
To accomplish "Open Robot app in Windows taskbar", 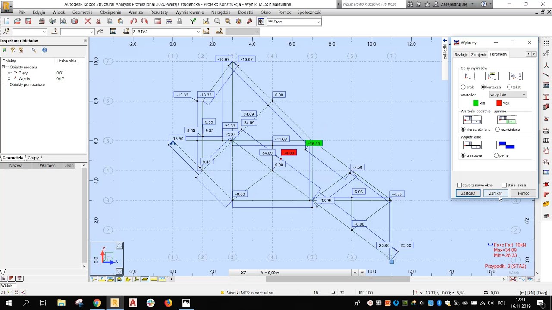I will point(115,303).
